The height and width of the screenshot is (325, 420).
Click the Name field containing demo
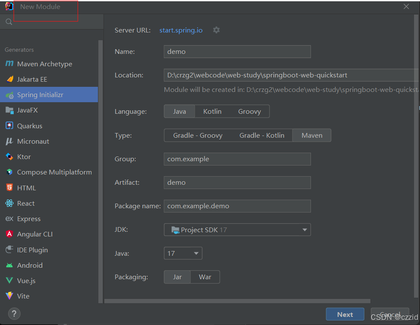pos(237,52)
